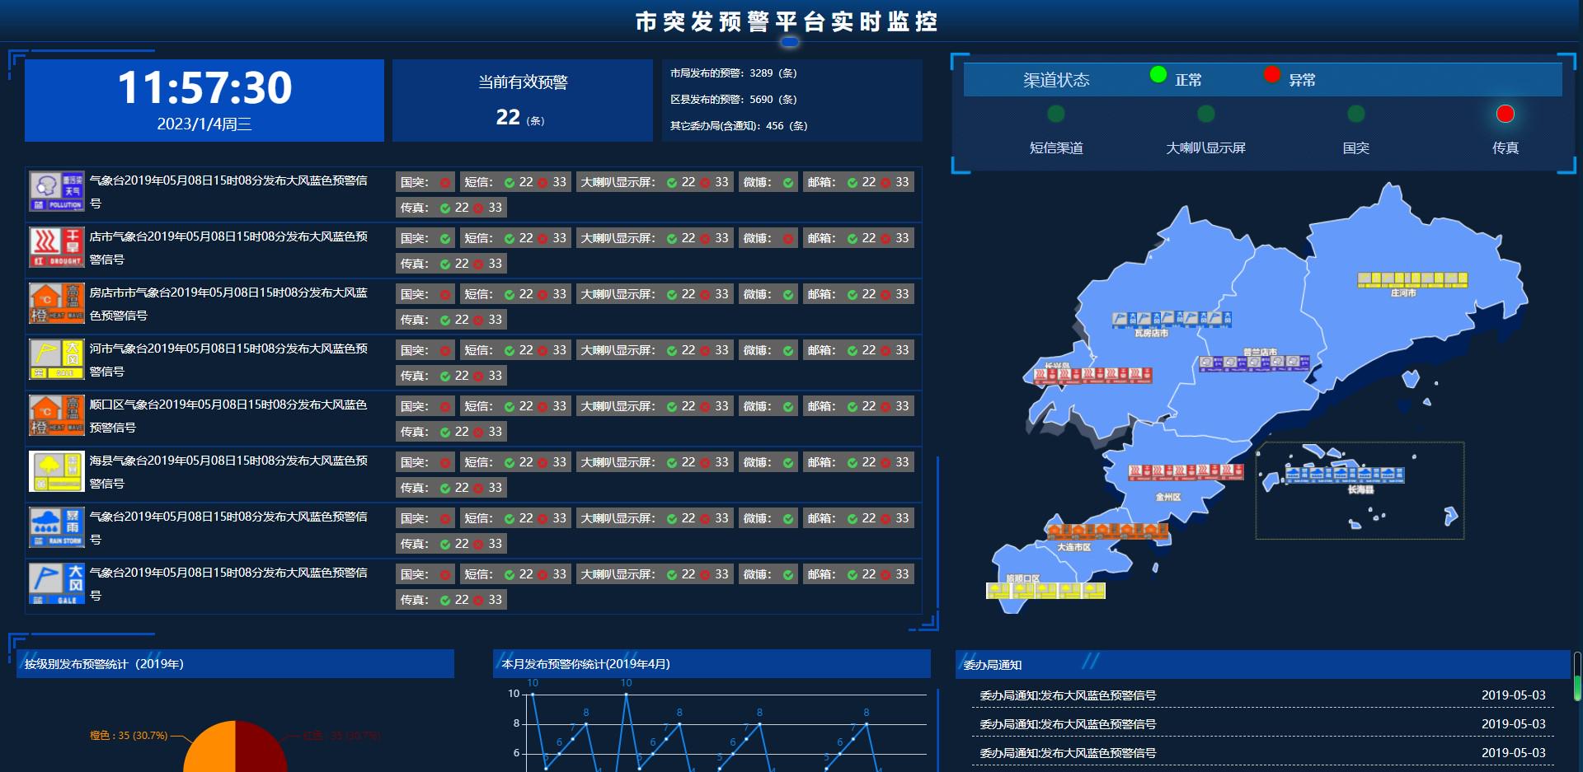Select 普兰店市 label on the map
The height and width of the screenshot is (772, 1583).
[x=1260, y=352]
